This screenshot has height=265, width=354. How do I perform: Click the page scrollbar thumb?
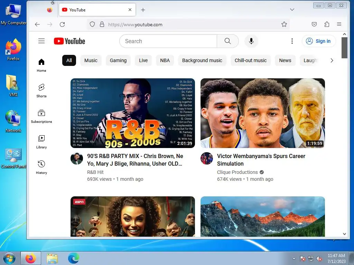tap(344, 48)
